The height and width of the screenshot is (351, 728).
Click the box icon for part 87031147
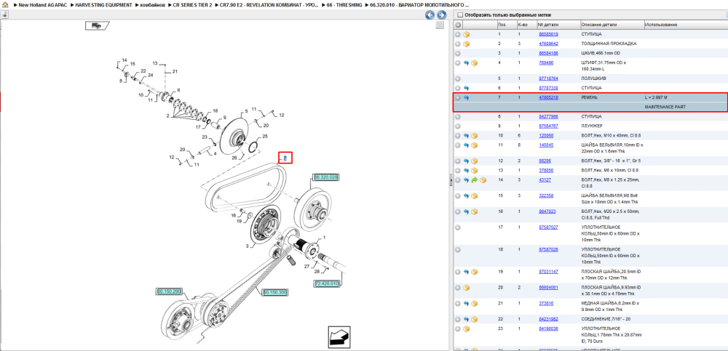pos(475,272)
